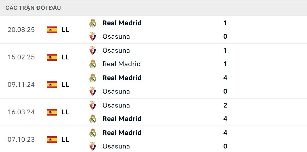The width and height of the screenshot is (307, 152).
Task: Click the Osasuna name in the 15.02.25 match
Action: (x=116, y=50)
